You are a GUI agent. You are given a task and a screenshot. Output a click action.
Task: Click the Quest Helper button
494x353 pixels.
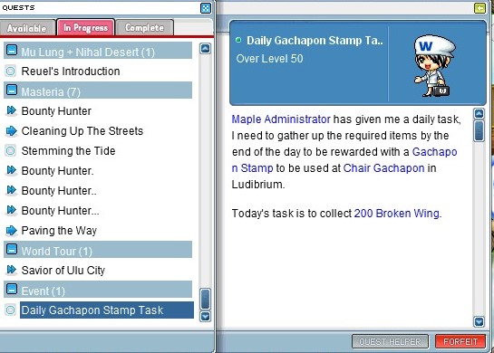[390, 341]
